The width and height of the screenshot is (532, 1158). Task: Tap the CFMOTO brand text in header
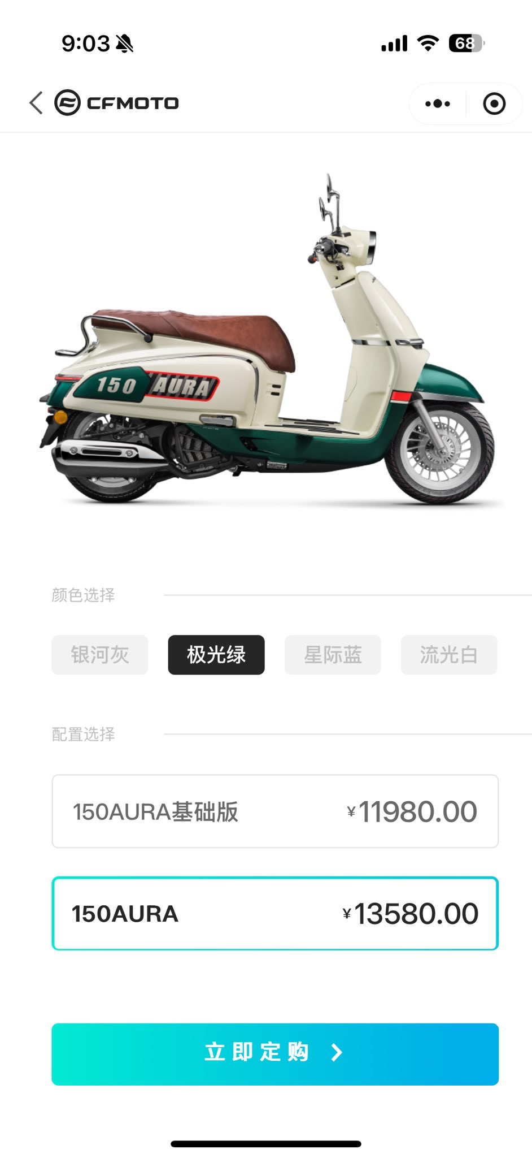[133, 103]
